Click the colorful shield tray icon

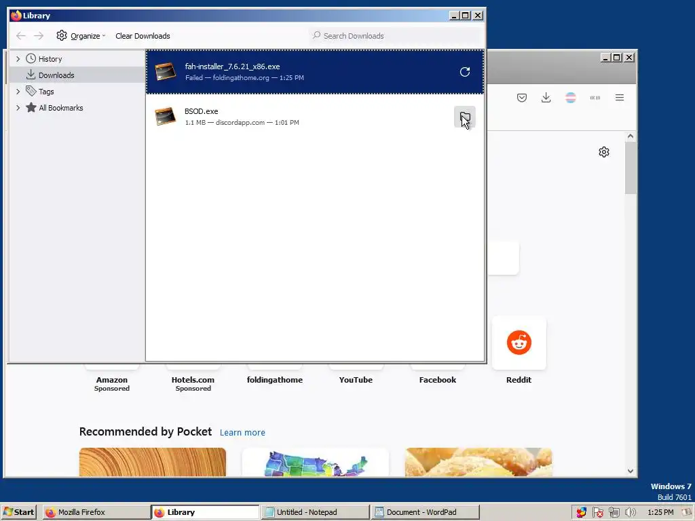(x=581, y=513)
